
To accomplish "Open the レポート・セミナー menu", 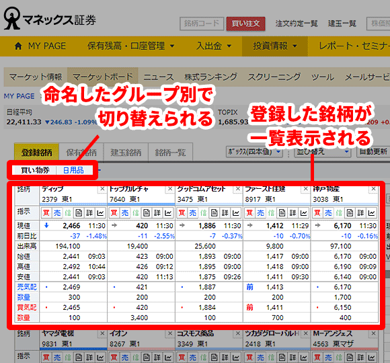I will [x=354, y=46].
